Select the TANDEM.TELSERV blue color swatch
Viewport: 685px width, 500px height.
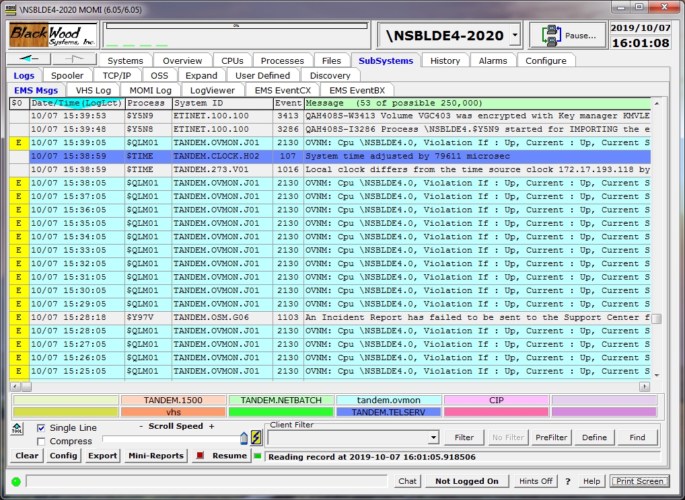pyautogui.click(x=388, y=412)
